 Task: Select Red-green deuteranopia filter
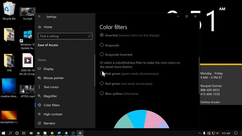click(102, 73)
